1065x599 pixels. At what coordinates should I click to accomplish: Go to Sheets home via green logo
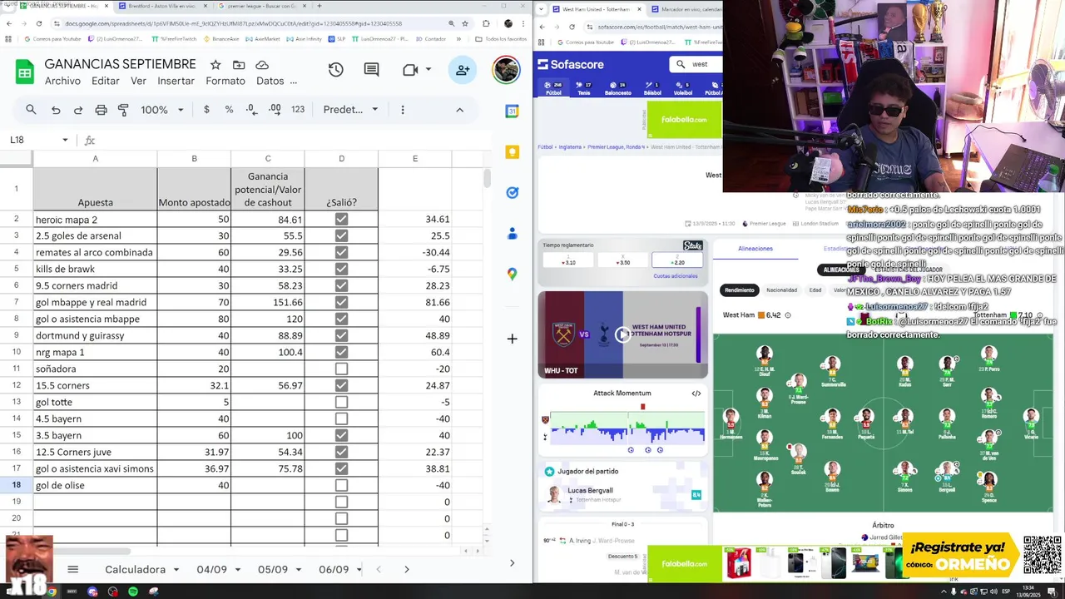(x=24, y=72)
